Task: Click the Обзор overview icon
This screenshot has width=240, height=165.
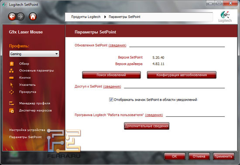Action: [x=12, y=64]
